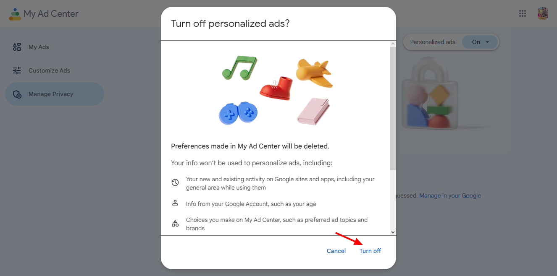This screenshot has height=276, width=557.
Task: Click the Google Account person icon
Action: tap(175, 203)
